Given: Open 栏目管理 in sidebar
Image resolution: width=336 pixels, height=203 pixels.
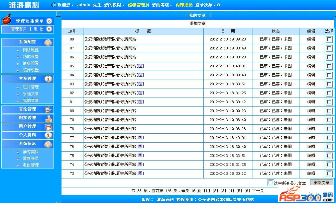Looking at the screenshot, I should pyautogui.click(x=31, y=87).
